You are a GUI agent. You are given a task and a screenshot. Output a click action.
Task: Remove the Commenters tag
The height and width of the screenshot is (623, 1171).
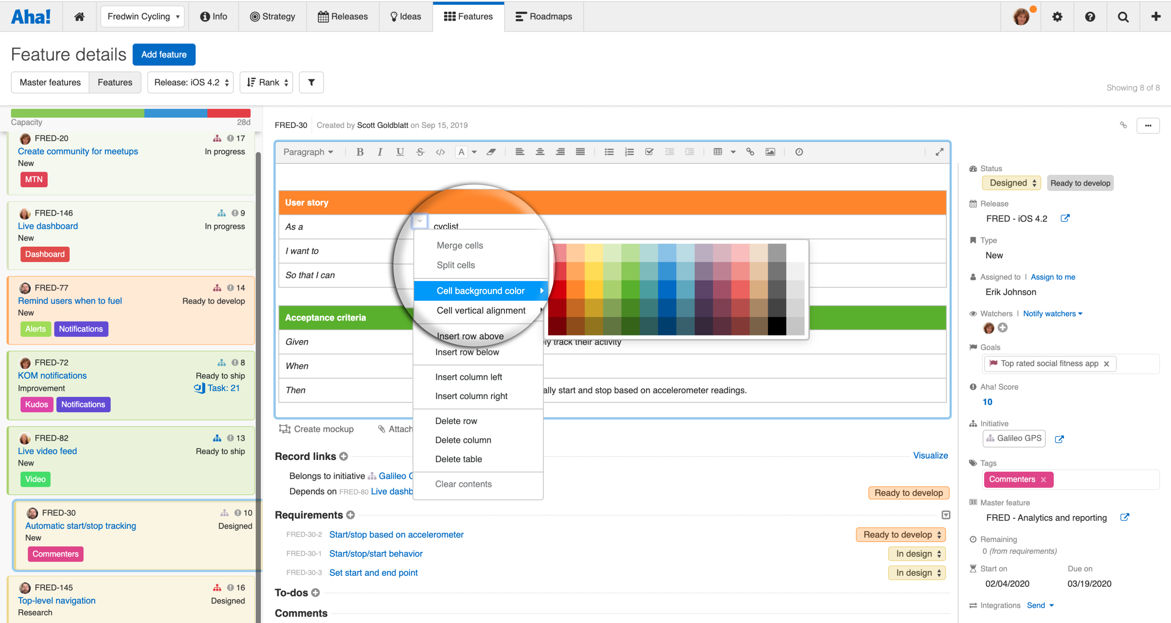1044,479
